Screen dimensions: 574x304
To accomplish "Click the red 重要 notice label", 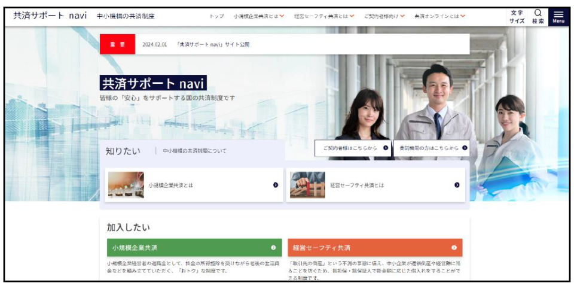I will [x=117, y=44].
